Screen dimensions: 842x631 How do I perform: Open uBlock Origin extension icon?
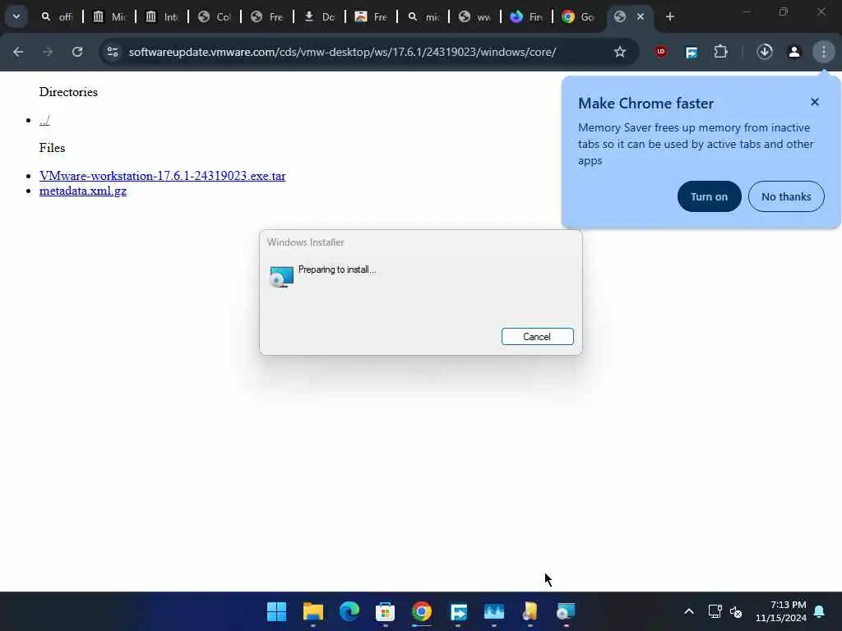click(661, 52)
